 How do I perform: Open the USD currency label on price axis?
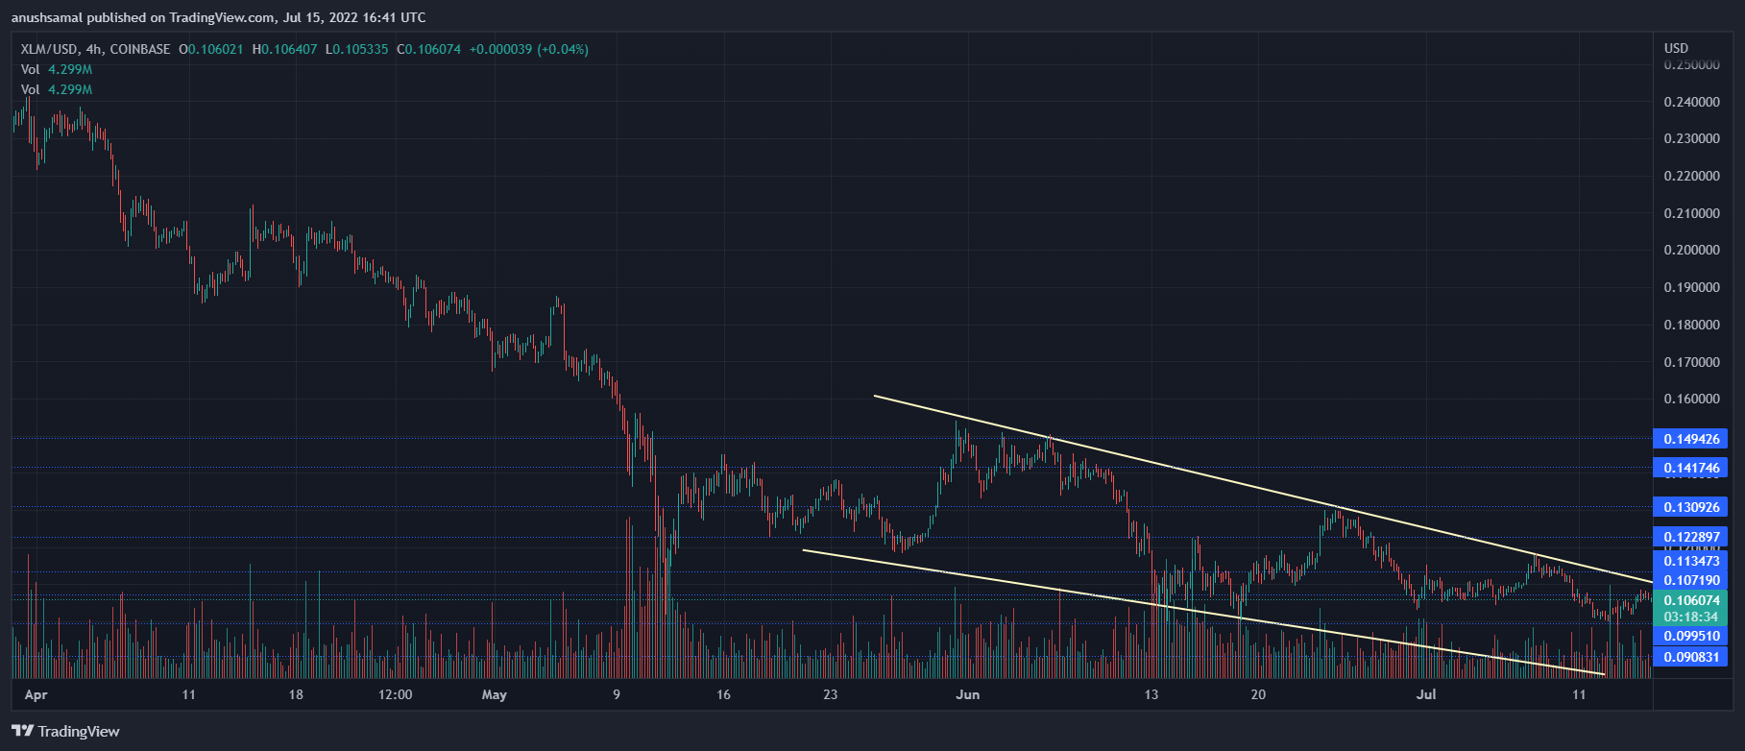(x=1676, y=48)
